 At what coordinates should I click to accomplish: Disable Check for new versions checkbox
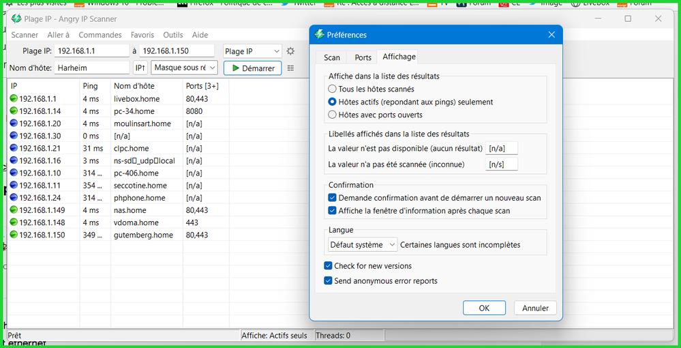(x=329, y=266)
